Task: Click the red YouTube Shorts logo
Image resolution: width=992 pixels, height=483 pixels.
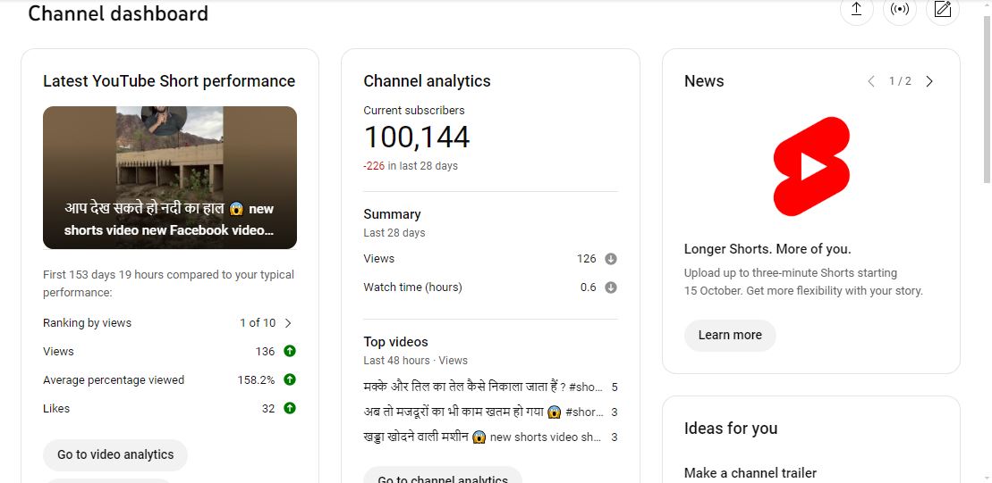Action: tap(811, 166)
